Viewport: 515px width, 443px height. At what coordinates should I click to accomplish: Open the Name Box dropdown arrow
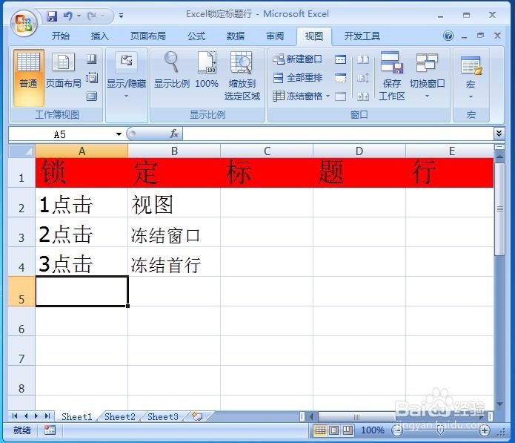(119, 134)
